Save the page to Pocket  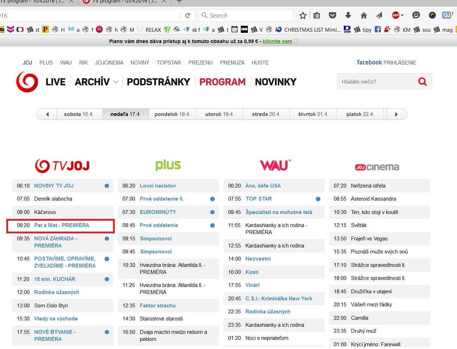[332, 16]
